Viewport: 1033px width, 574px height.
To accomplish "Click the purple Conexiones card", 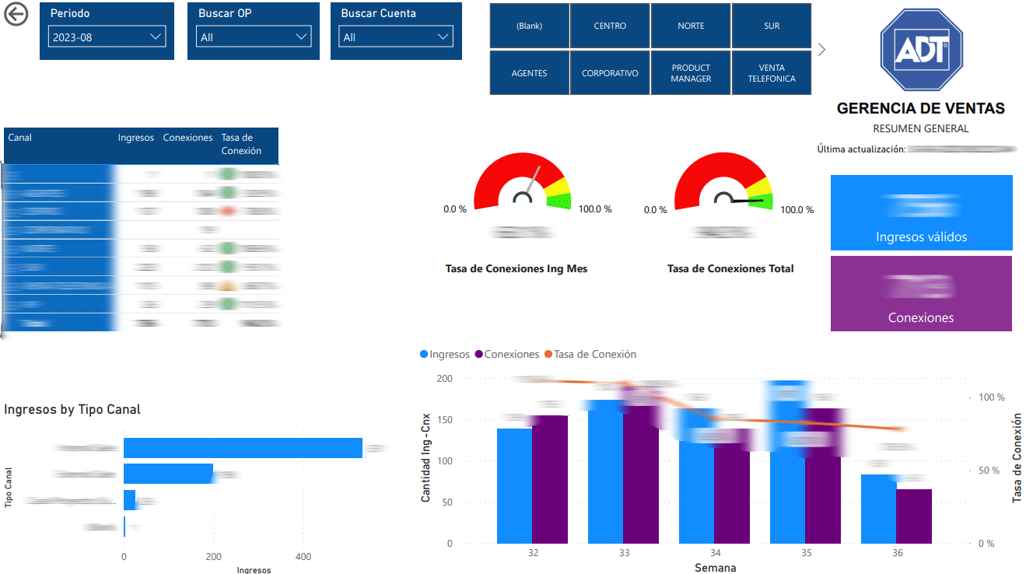I will click(x=921, y=293).
